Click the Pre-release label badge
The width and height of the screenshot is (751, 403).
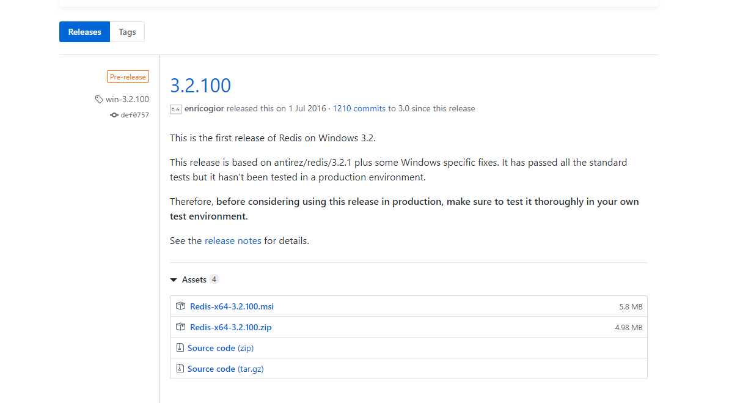click(128, 77)
